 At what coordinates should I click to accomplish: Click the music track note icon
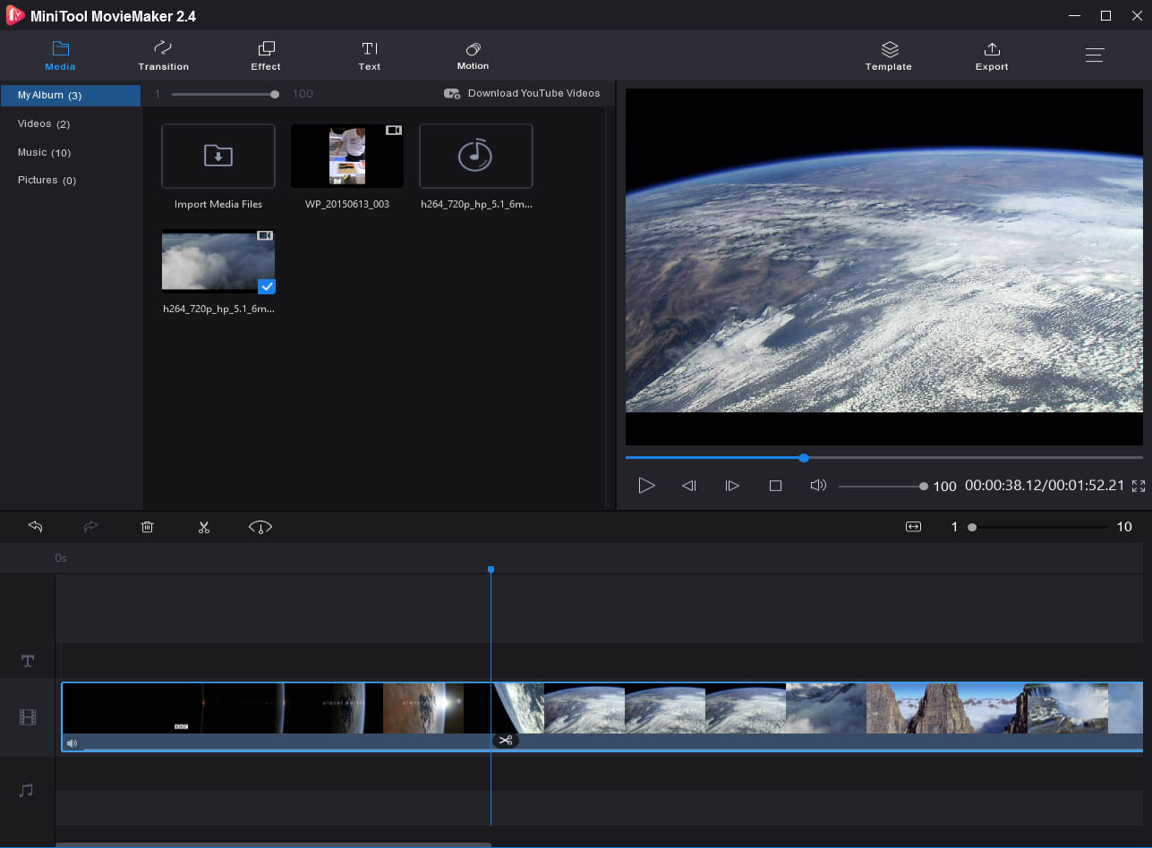[27, 790]
